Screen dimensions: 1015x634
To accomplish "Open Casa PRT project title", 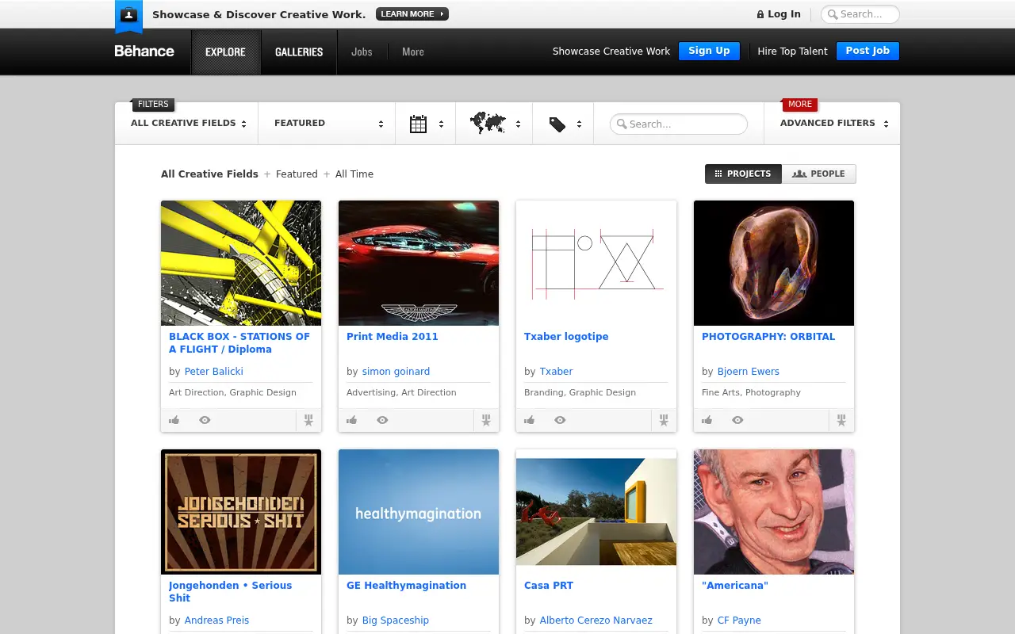I will 549,586.
